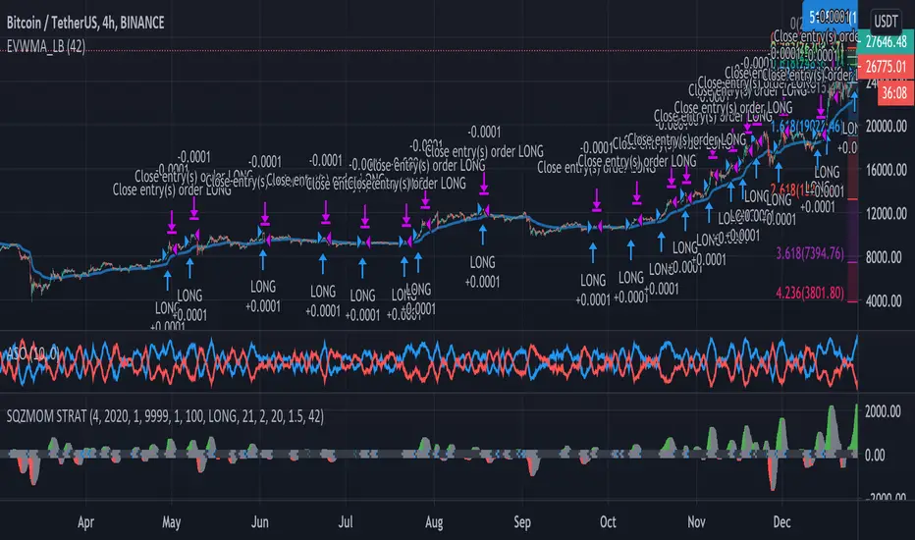Open the USDT currency selector
The width and height of the screenshot is (915, 540).
pyautogui.click(x=886, y=22)
